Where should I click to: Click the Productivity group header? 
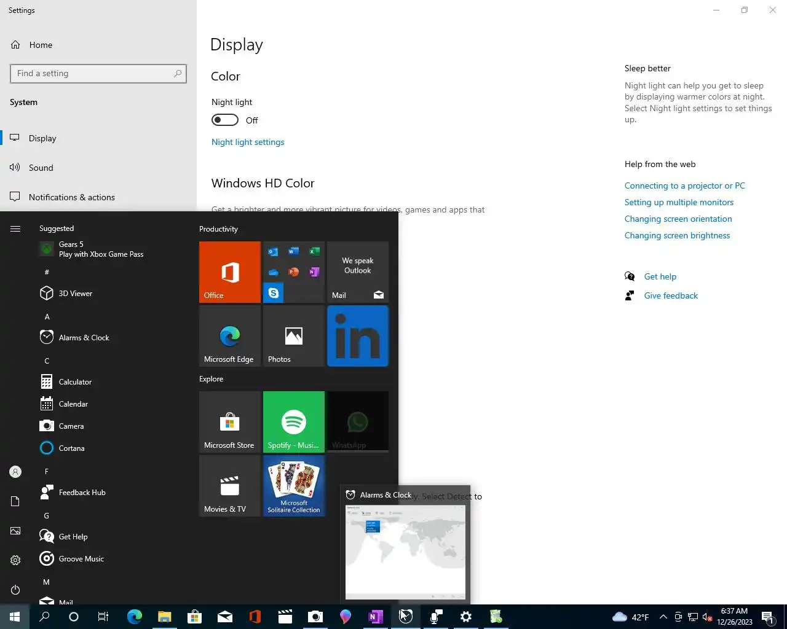218,229
